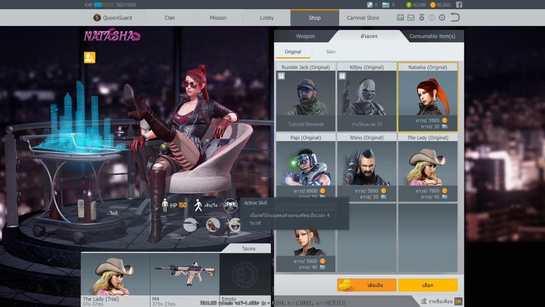Click the yellow character preview icon

point(89,57)
